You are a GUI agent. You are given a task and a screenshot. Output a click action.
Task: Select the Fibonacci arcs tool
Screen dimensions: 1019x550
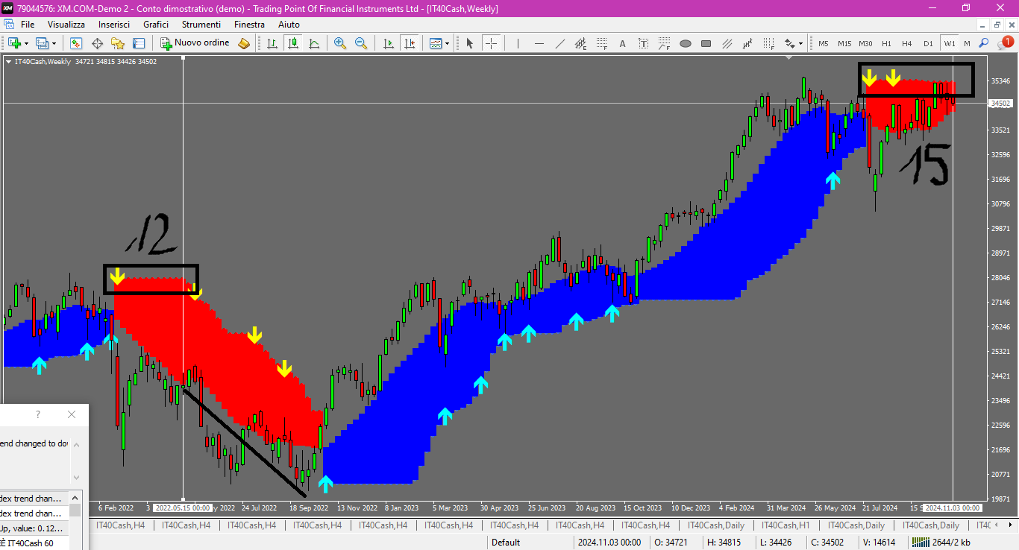pyautogui.click(x=665, y=43)
